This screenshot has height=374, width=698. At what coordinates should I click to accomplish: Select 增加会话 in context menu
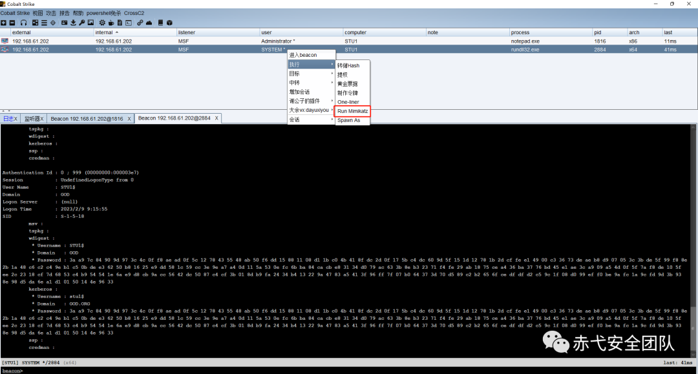311,92
